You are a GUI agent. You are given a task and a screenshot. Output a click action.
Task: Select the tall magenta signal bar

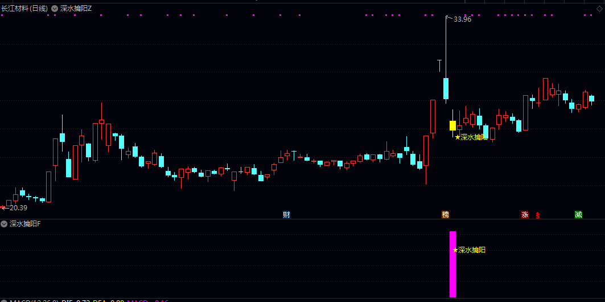tap(452, 264)
